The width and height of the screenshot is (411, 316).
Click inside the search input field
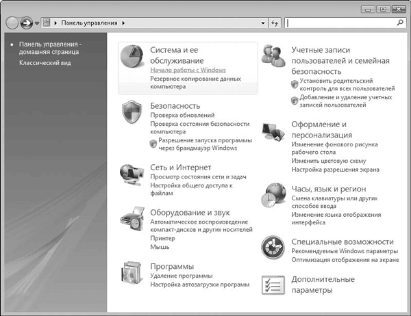pyautogui.click(x=342, y=23)
